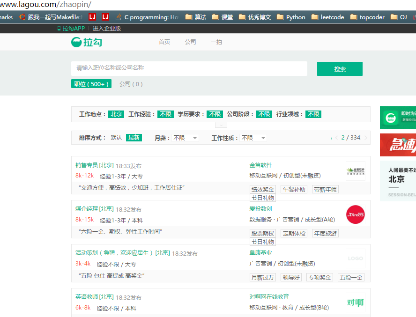Viewport: 416px width, 317px height.
Task: Click the 年度旅游 benefit tag
Action: (x=325, y=234)
